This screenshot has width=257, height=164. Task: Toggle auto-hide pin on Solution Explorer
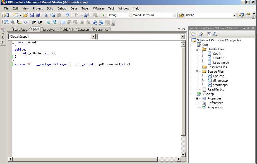[248, 28]
